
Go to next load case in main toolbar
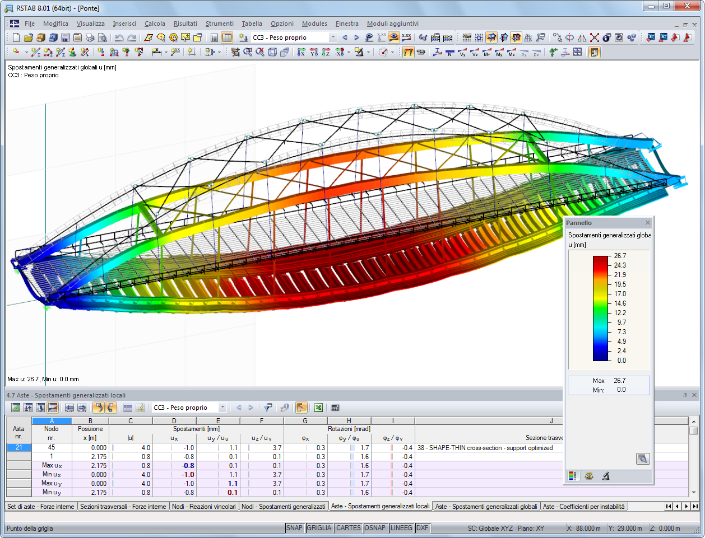click(x=356, y=38)
